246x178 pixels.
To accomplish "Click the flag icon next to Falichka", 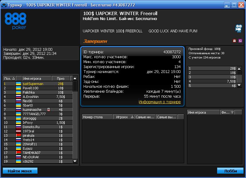I will 18,92.
